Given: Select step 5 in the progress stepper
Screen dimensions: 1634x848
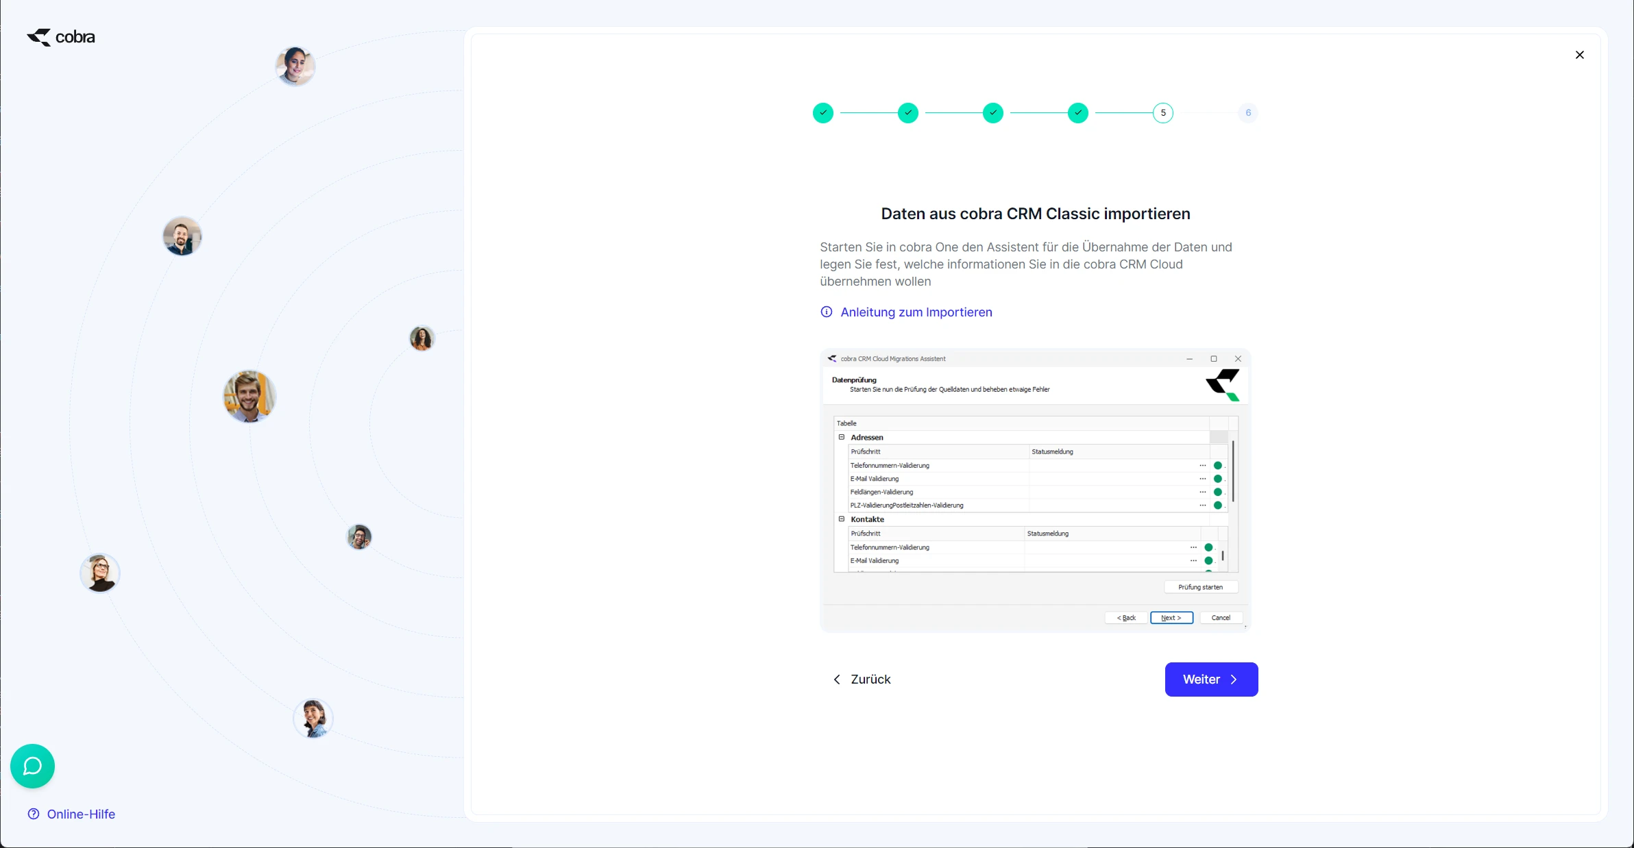Looking at the screenshot, I should pyautogui.click(x=1162, y=112).
